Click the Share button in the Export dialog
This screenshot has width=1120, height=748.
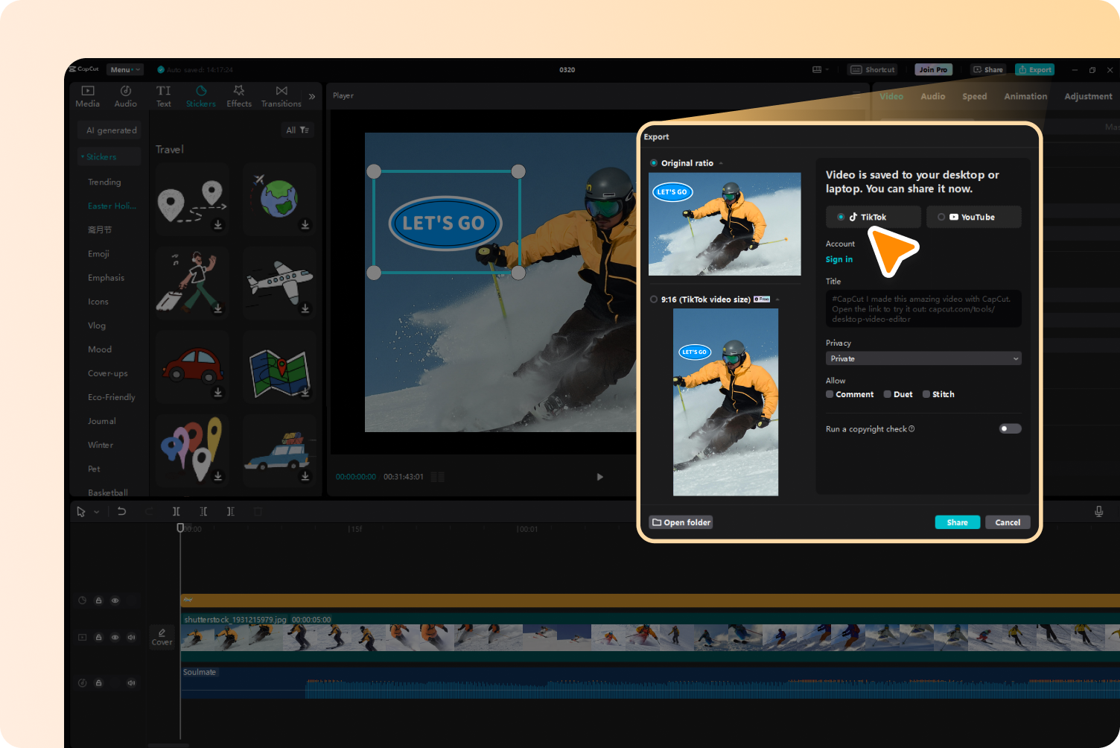[x=958, y=522]
